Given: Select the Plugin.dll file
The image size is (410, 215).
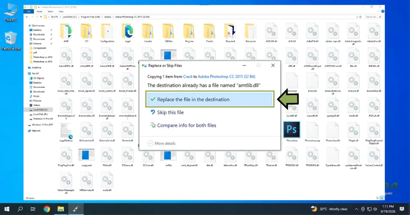Looking at the screenshot, I should click(353, 132).
